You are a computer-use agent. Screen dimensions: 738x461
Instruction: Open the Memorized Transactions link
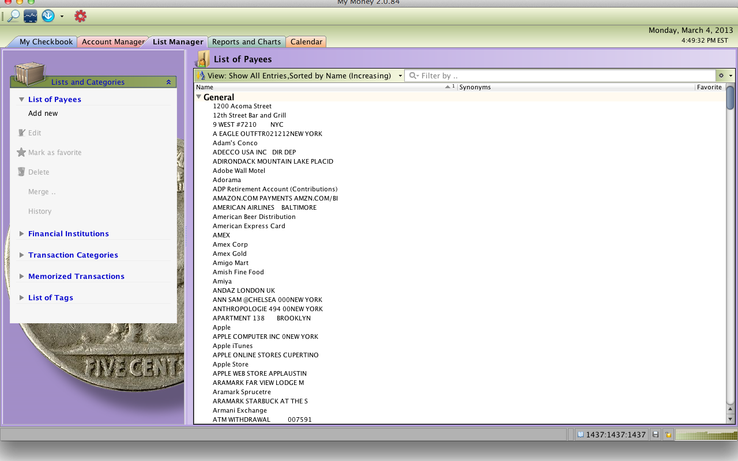(76, 276)
